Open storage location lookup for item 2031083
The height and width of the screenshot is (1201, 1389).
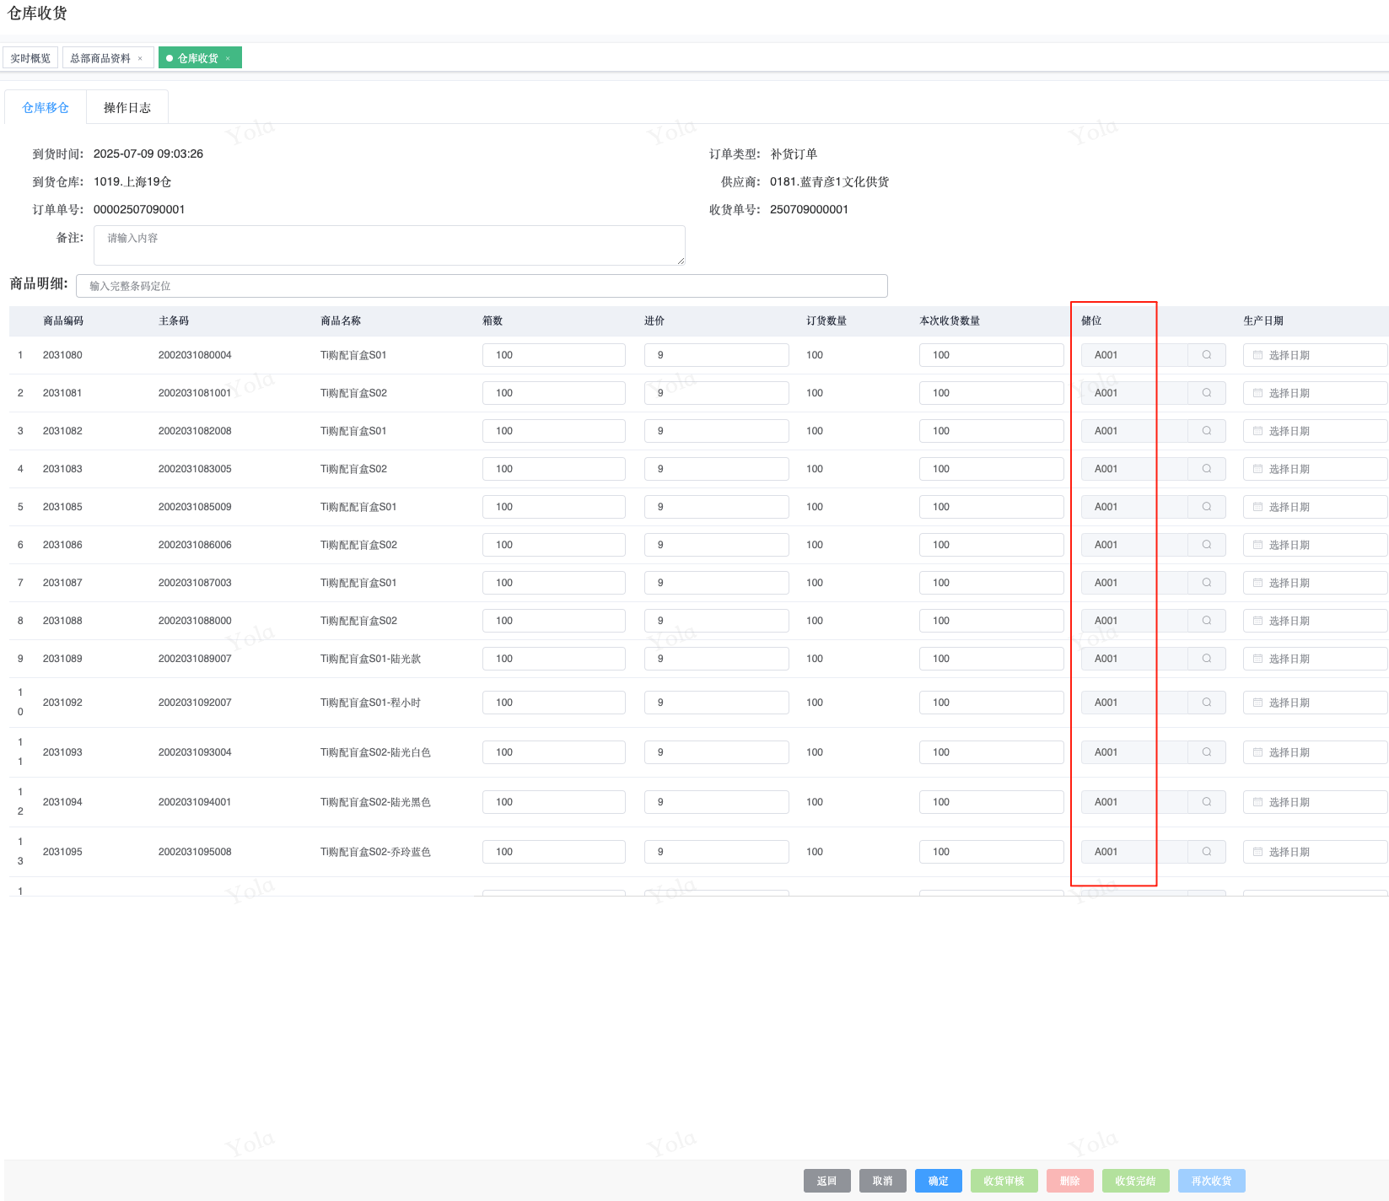(1206, 469)
